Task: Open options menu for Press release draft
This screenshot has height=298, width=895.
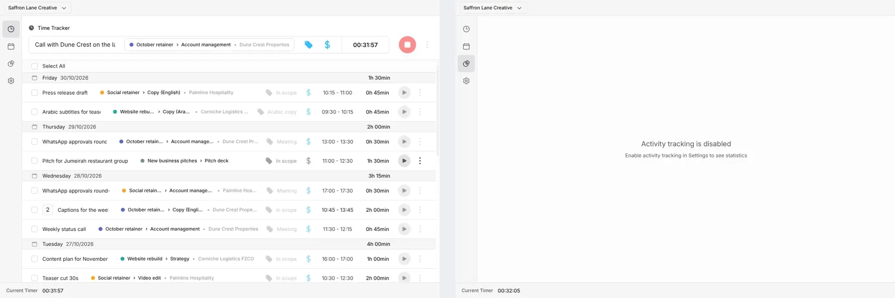Action: pyautogui.click(x=420, y=93)
